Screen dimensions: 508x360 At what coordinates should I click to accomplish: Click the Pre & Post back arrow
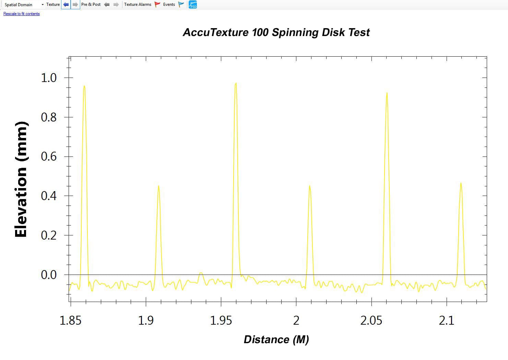pos(107,4)
